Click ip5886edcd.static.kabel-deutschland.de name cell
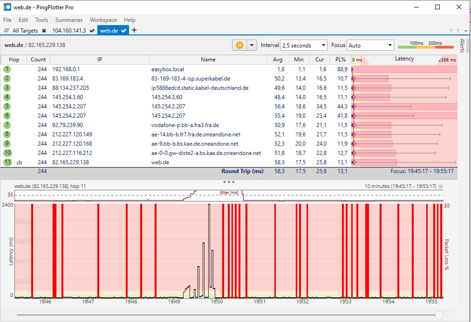 coord(200,88)
